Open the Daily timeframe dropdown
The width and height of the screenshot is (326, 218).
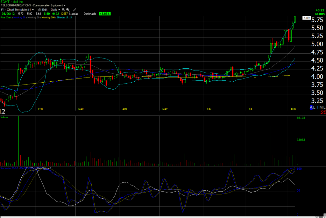point(55,10)
